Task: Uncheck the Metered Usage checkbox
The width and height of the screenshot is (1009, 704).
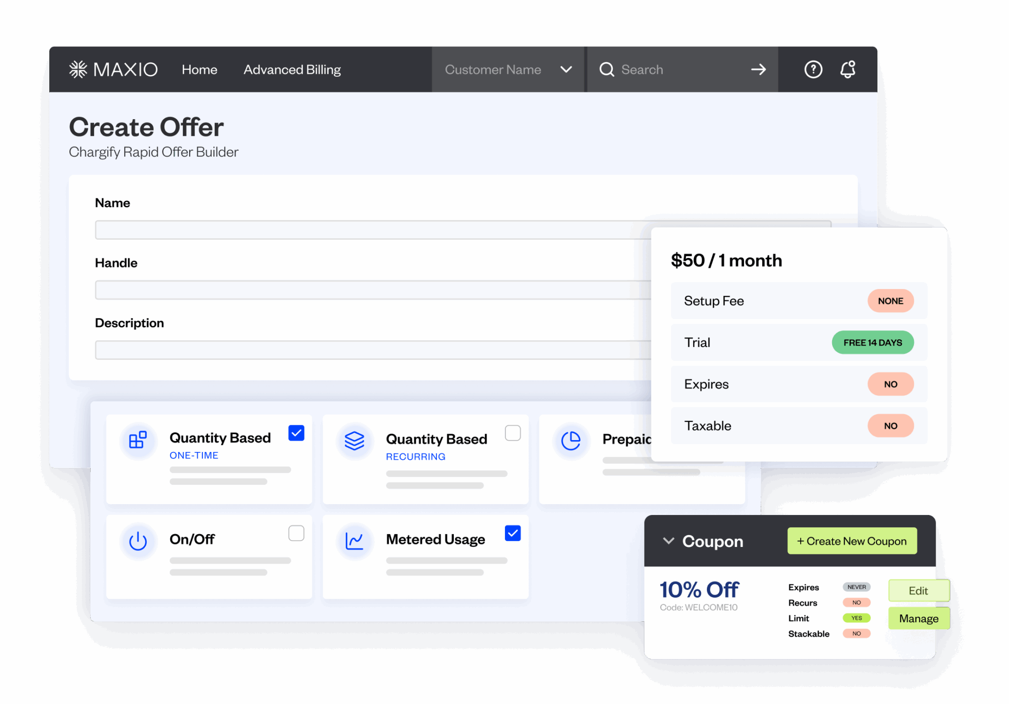Action: click(x=512, y=533)
